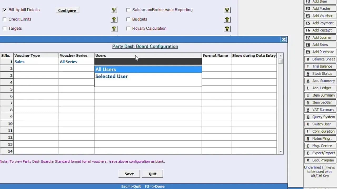Screen dimensions: 337x189
Task: Select Sales voucher type cell in row 1
Action: pyautogui.click(x=36, y=62)
